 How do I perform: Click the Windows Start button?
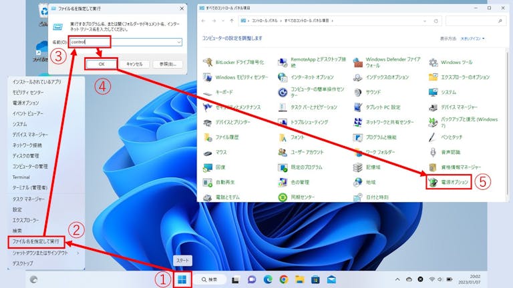point(182,279)
